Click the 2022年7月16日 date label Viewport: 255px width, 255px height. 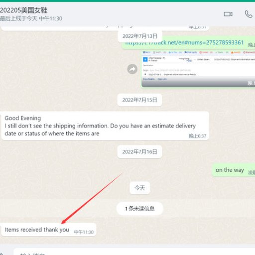click(139, 152)
